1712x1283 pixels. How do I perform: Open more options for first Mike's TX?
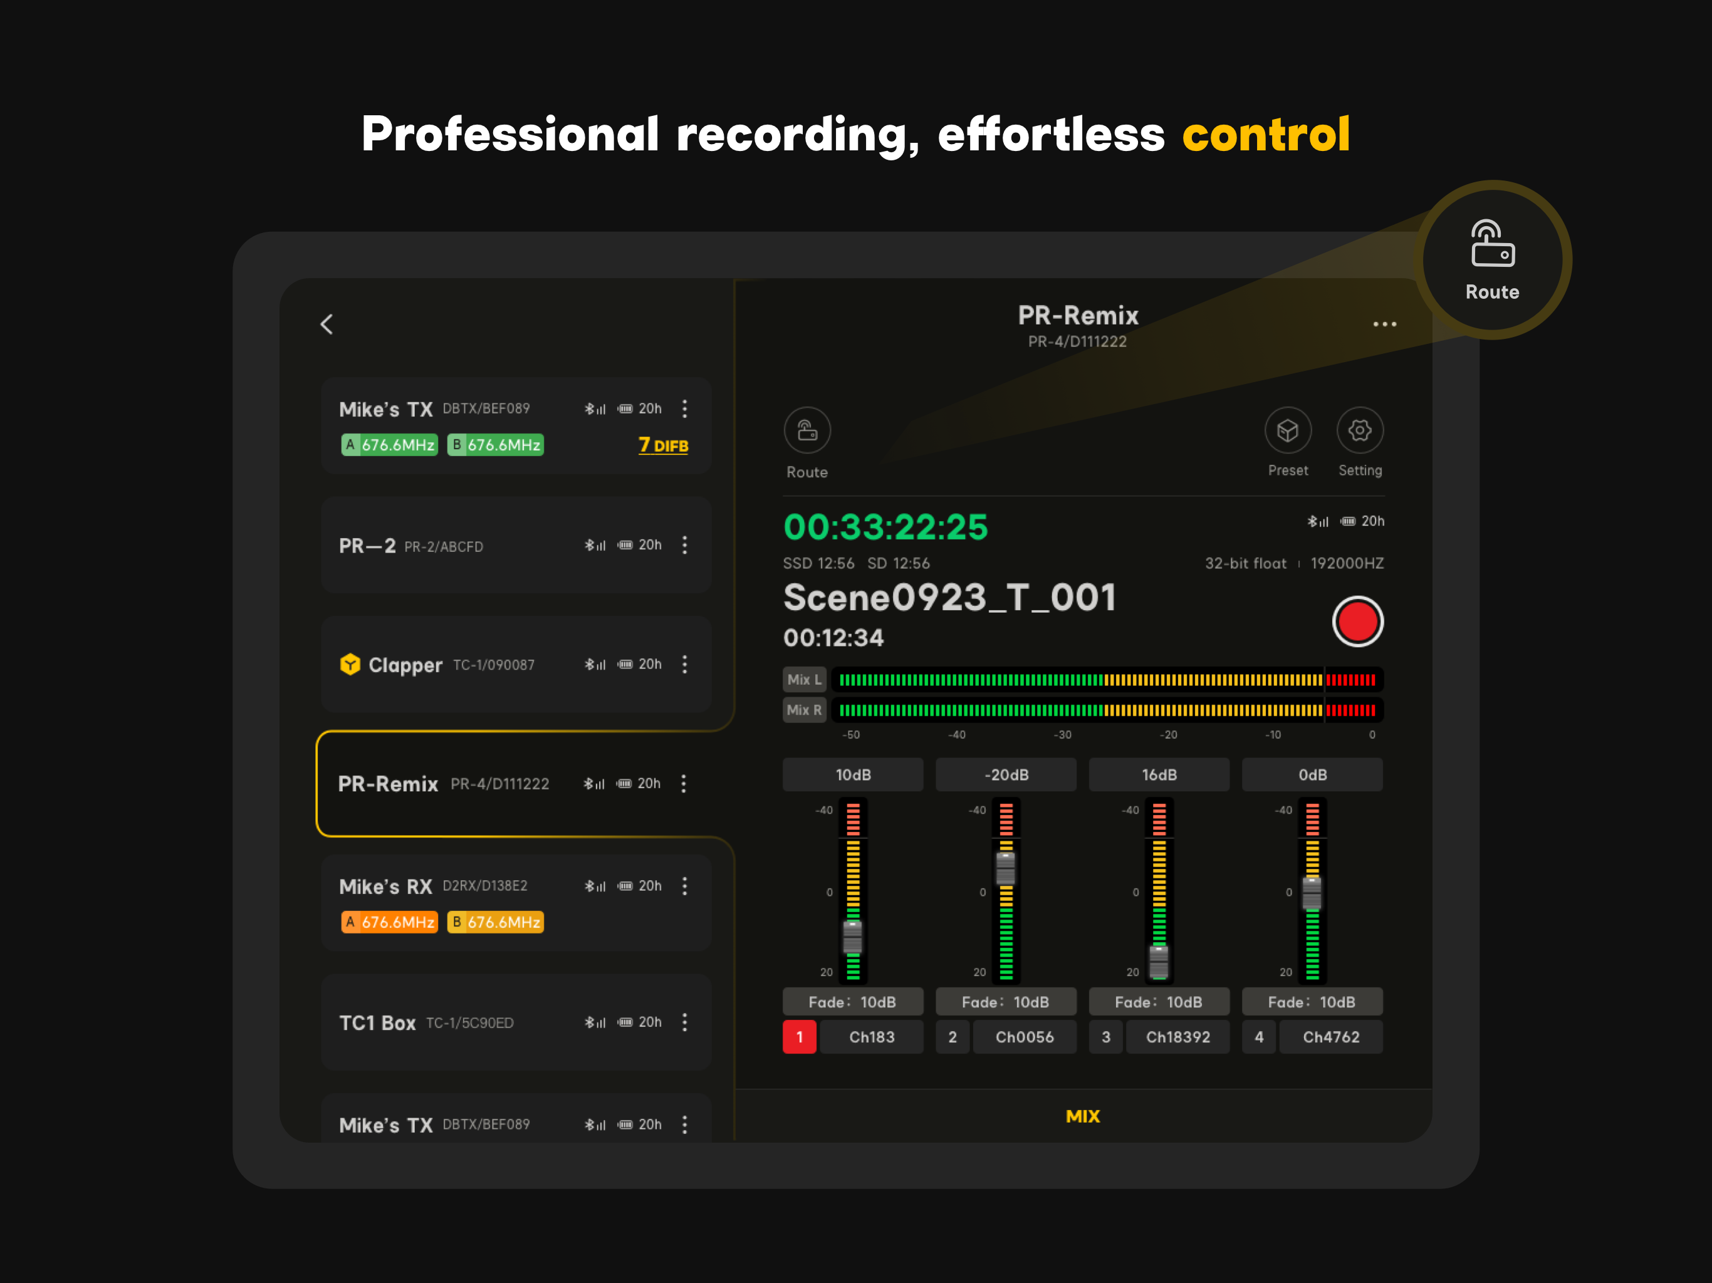coord(684,408)
